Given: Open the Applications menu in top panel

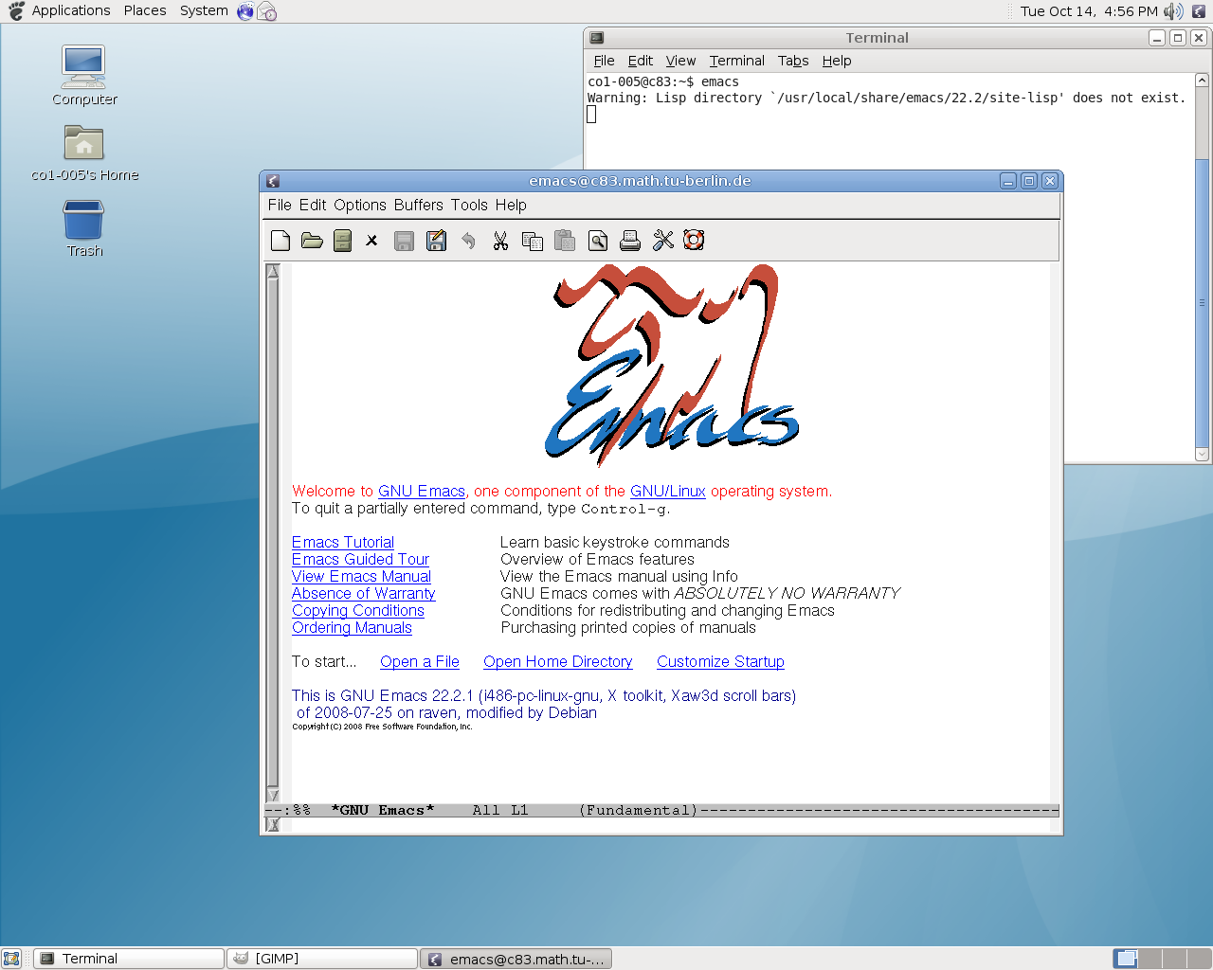Looking at the screenshot, I should pyautogui.click(x=71, y=10).
